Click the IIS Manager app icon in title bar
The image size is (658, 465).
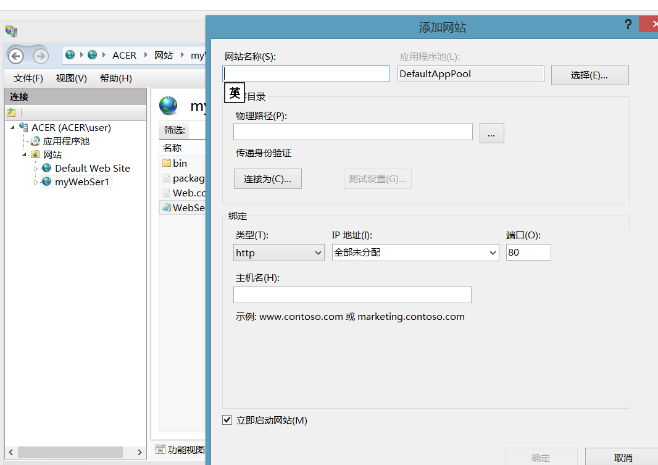pos(11,31)
